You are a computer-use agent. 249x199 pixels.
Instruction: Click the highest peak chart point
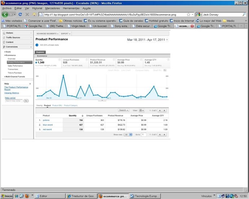(64, 75)
